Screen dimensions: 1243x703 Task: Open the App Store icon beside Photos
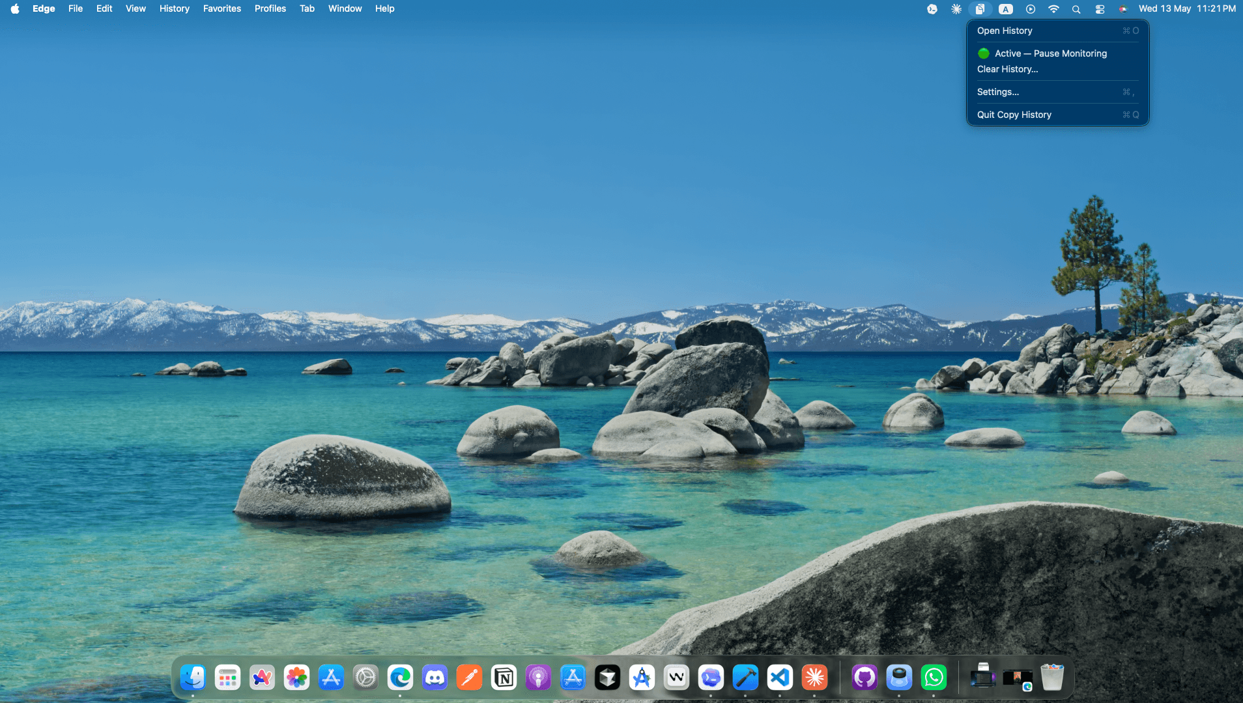[x=331, y=678]
